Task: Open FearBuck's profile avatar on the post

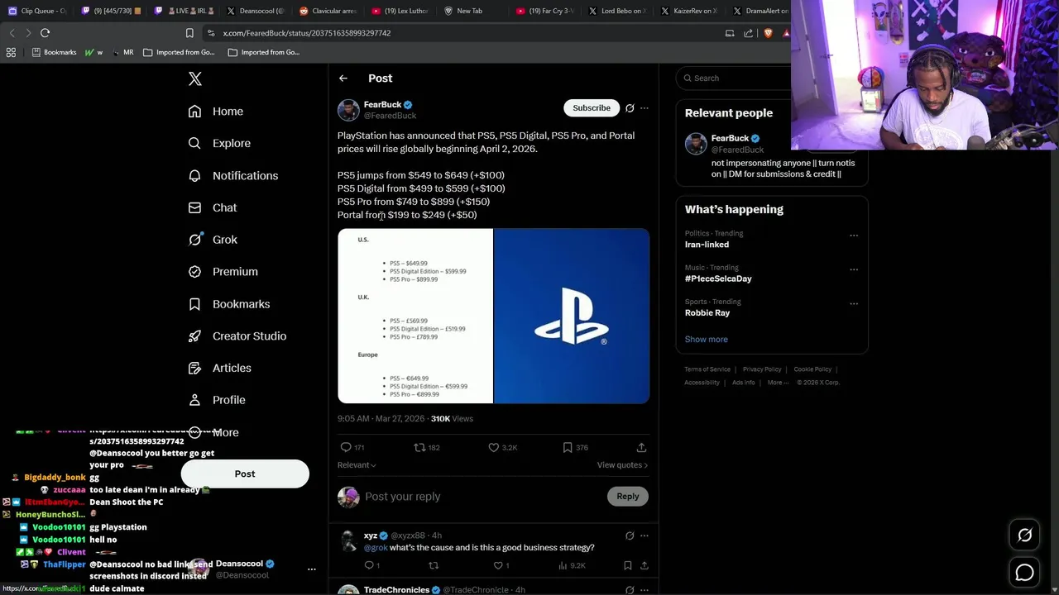Action: tap(348, 110)
